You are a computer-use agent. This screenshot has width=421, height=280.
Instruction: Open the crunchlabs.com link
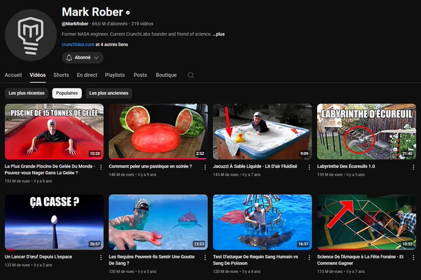78,45
